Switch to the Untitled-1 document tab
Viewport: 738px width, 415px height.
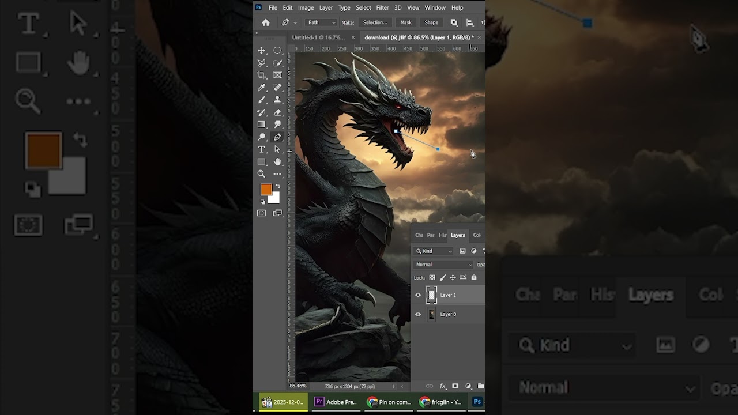click(318, 37)
